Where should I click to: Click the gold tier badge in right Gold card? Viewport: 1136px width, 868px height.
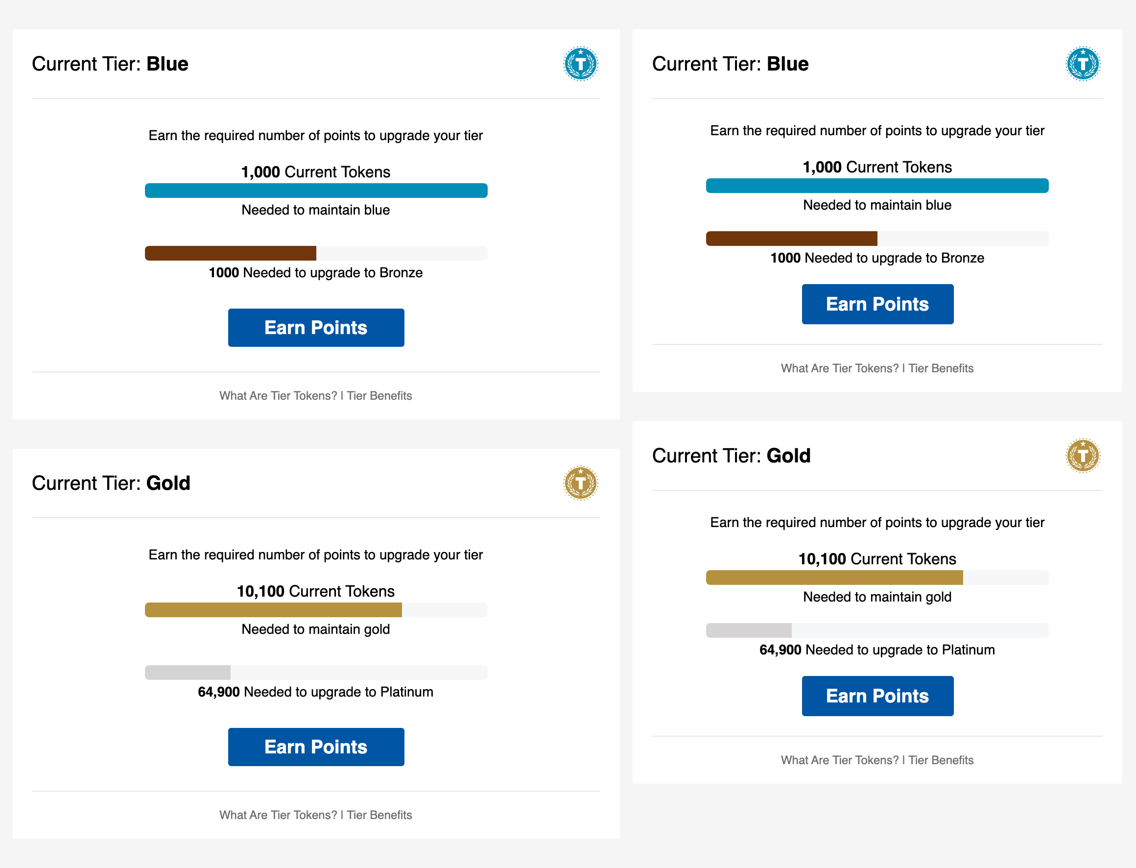pos(1083,456)
